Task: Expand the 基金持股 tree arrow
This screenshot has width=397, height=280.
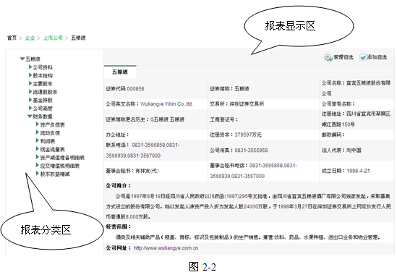Action: pos(30,100)
